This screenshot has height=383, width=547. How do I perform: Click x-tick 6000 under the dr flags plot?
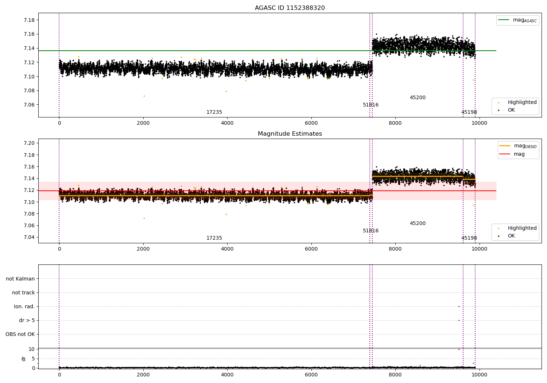tap(311, 375)
